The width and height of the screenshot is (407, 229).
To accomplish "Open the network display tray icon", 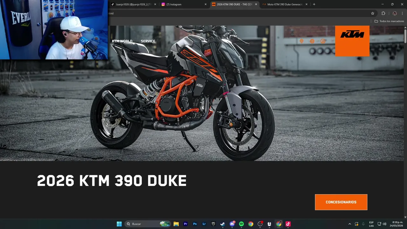I will coord(379,224).
